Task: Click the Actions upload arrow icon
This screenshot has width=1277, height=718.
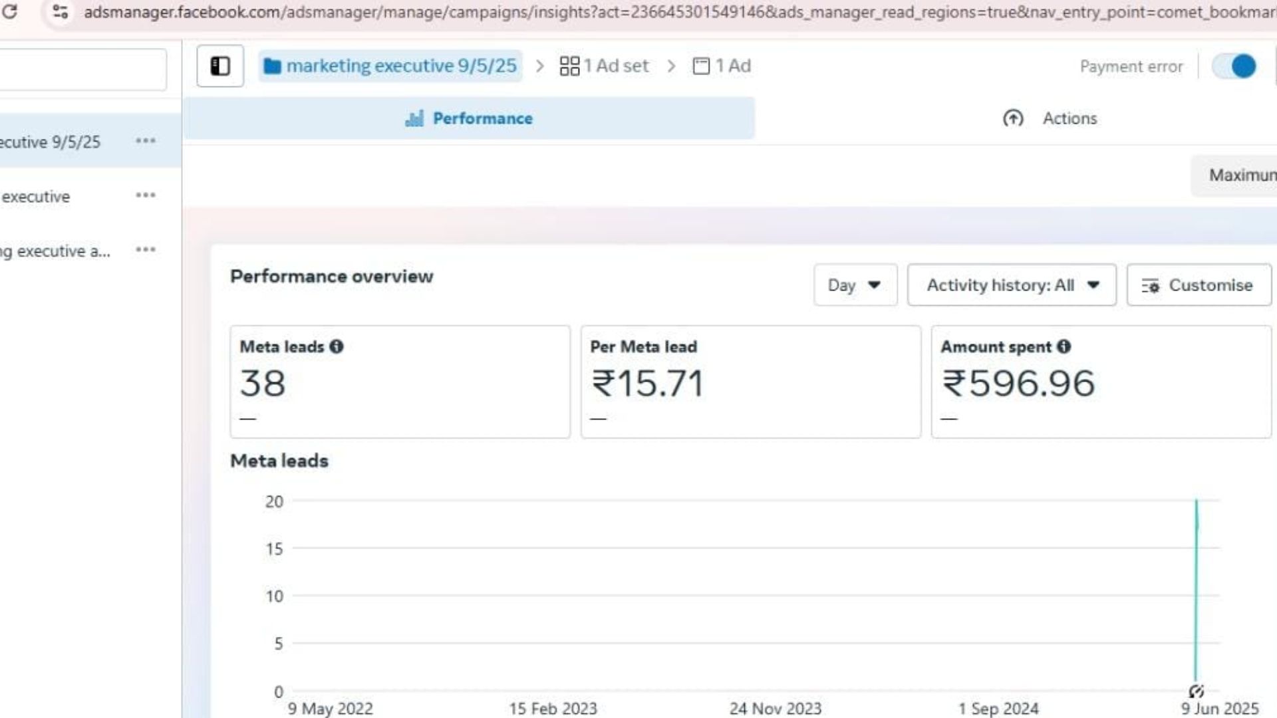Action: coord(1013,118)
